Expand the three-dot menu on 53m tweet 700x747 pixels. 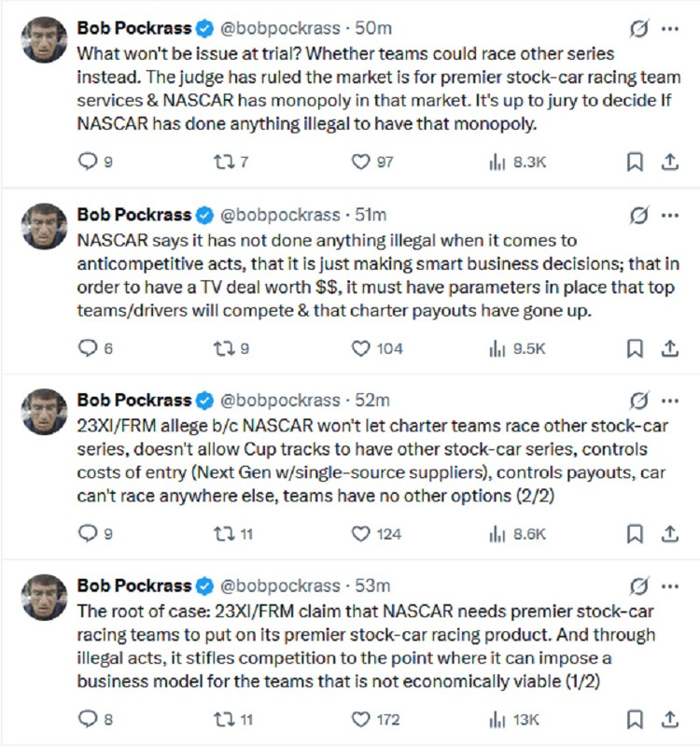(x=669, y=586)
